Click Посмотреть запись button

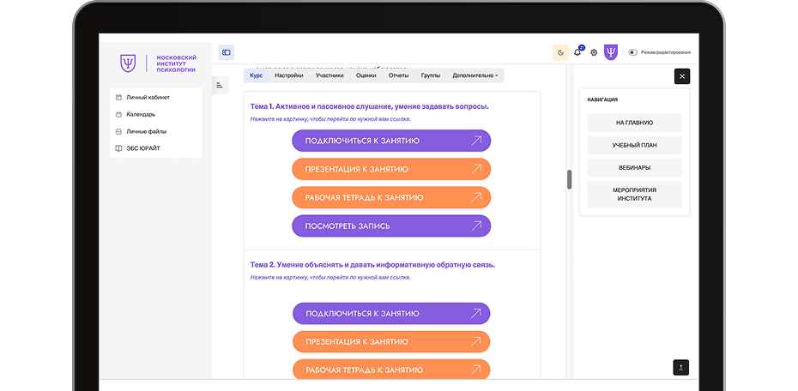[x=391, y=226]
